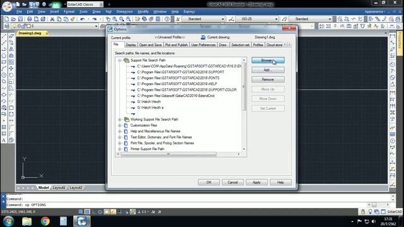404x227 pixels.
Task: Switch to the Plot and Publish tab
Action: [x=176, y=45]
